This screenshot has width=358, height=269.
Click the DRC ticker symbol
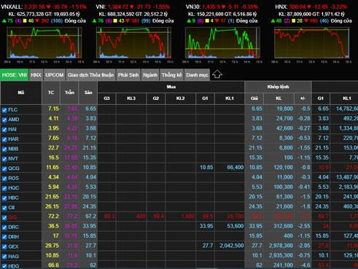[x=14, y=227]
